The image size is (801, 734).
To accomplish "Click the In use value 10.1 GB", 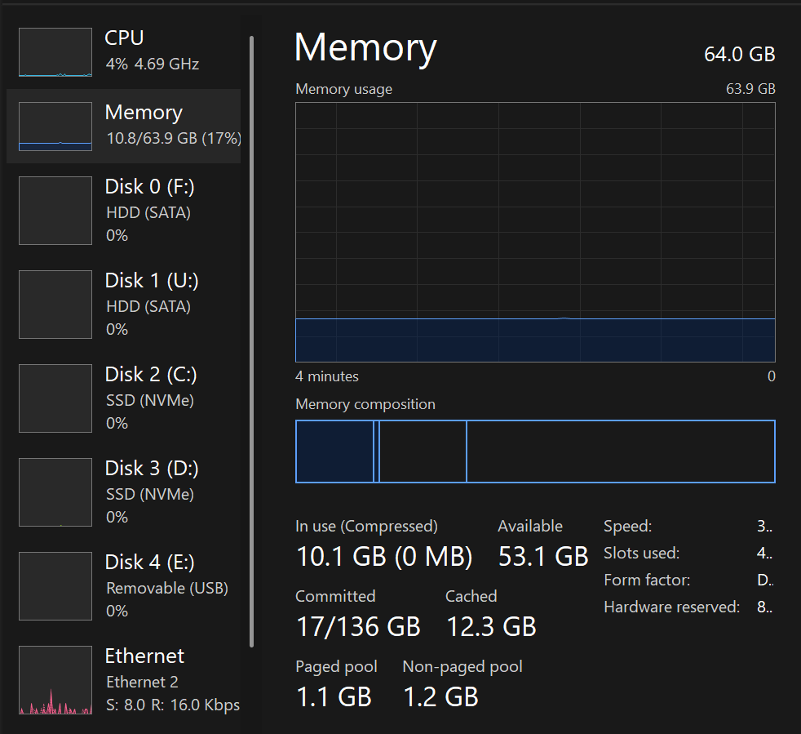I will pos(340,557).
